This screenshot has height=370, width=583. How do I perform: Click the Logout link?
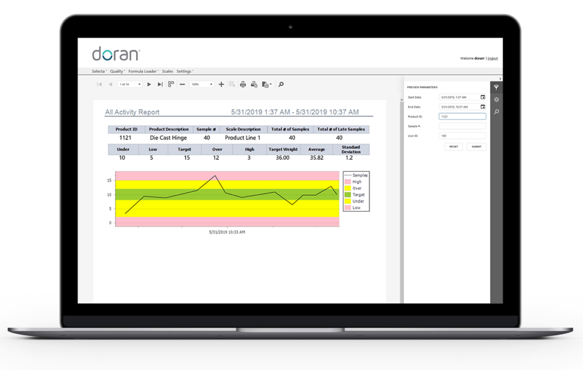[x=493, y=58]
